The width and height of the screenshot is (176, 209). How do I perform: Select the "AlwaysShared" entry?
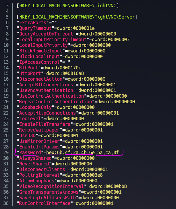[x=56, y=158]
